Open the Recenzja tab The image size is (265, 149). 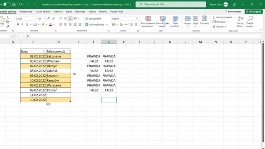(x=80, y=12)
